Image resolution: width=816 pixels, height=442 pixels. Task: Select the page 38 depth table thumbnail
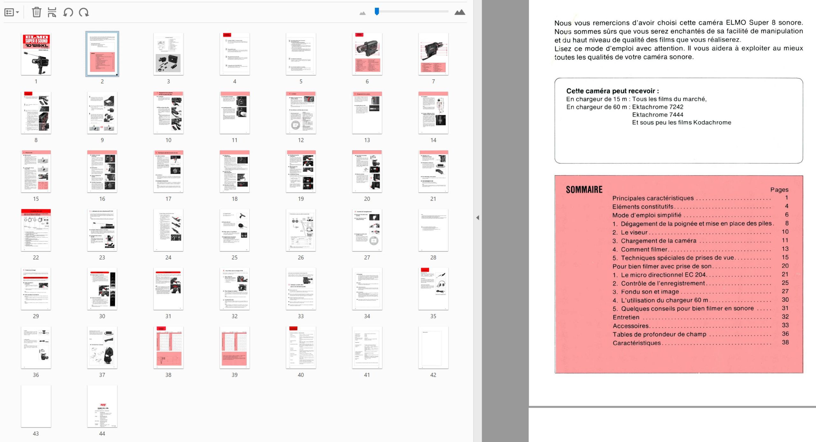tap(168, 348)
